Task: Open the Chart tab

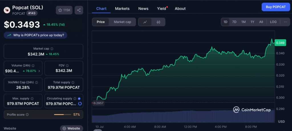Action: tap(101, 9)
